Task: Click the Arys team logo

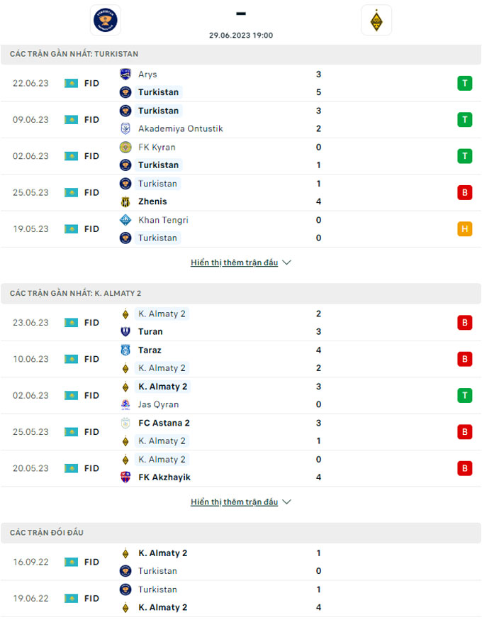Action: point(125,74)
